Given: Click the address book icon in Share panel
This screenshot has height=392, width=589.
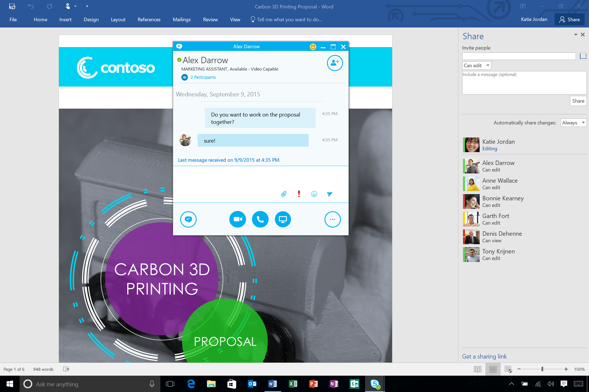Looking at the screenshot, I should click(x=583, y=56).
